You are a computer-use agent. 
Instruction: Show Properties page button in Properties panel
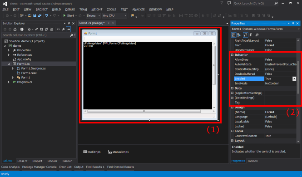(245, 35)
